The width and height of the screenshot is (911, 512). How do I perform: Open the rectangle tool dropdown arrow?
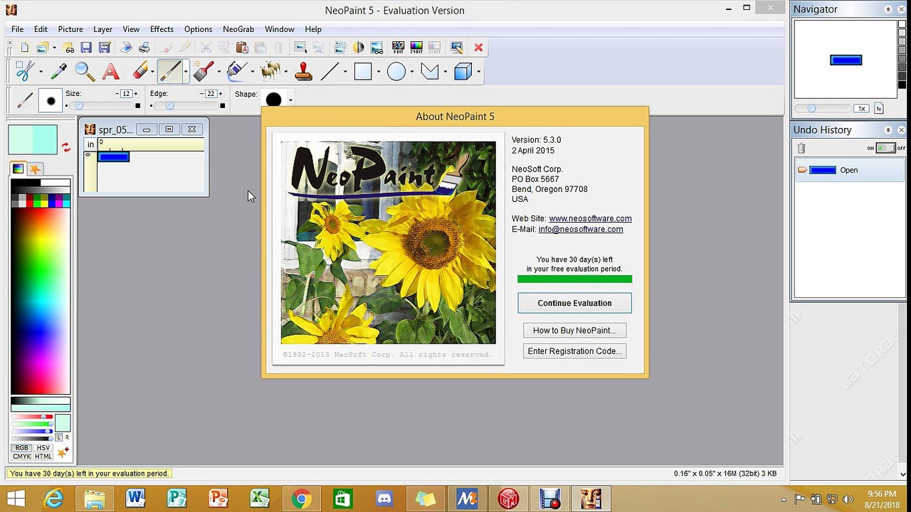tap(379, 72)
